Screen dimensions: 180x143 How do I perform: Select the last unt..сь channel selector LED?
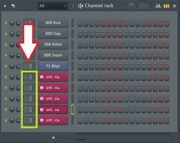(73, 120)
